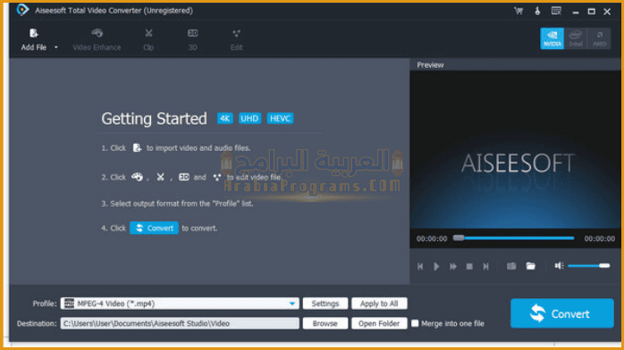Click the preview seek handle
The image size is (624, 350).
pyautogui.click(x=459, y=238)
